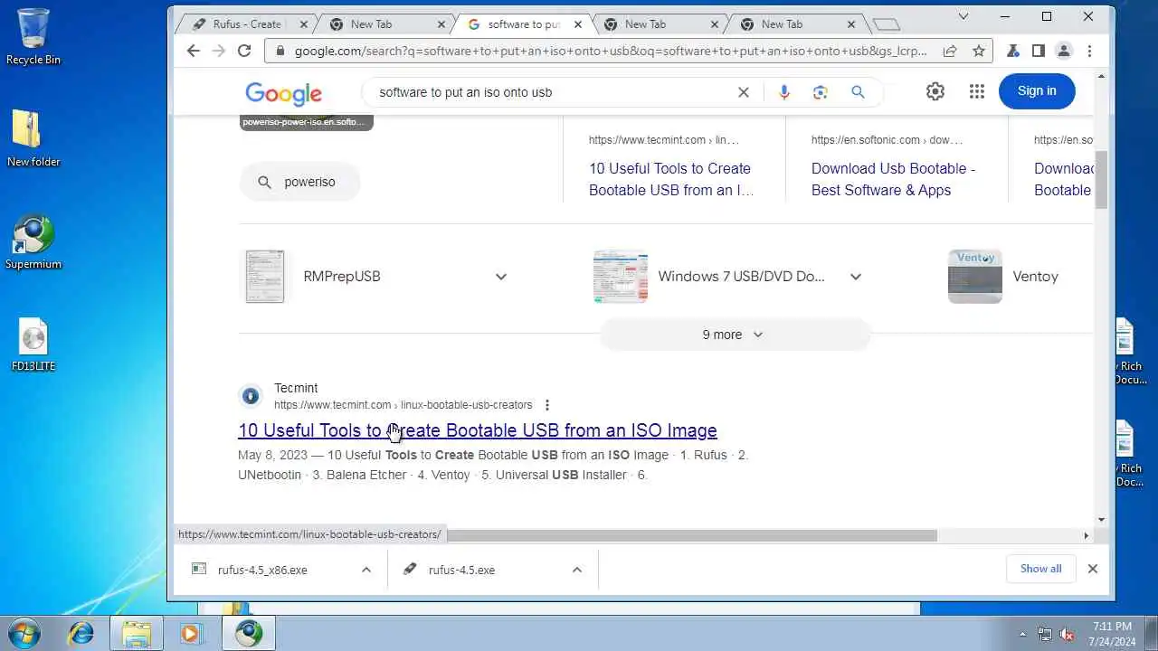
Task: Start voice search with microphone icon
Action: (x=783, y=92)
